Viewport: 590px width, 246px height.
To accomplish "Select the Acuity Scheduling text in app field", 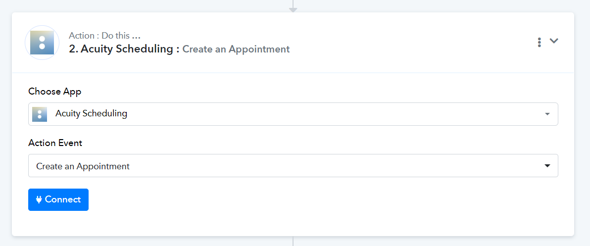I will coord(91,114).
